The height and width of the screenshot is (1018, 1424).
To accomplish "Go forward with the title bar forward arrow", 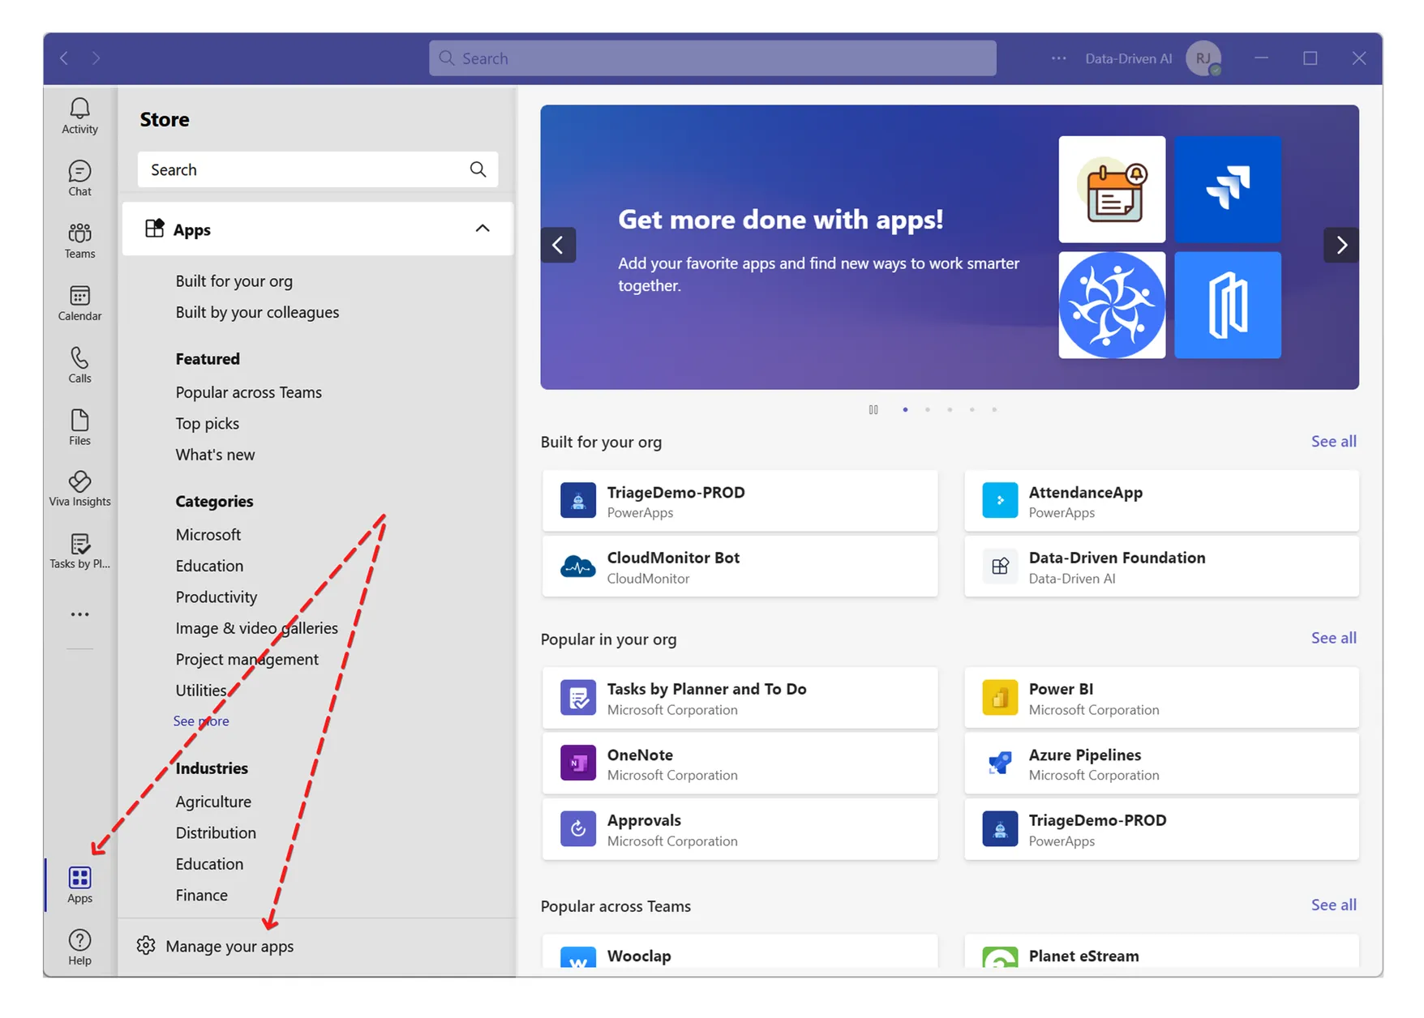I will 96,58.
